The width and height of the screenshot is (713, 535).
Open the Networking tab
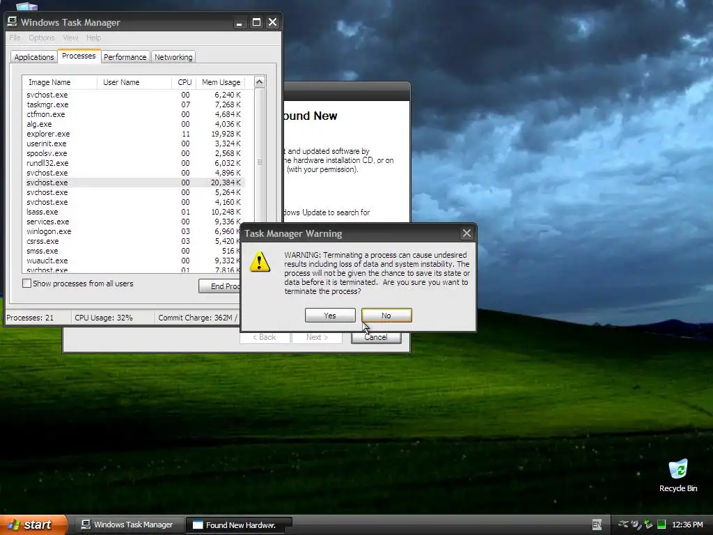(x=173, y=57)
